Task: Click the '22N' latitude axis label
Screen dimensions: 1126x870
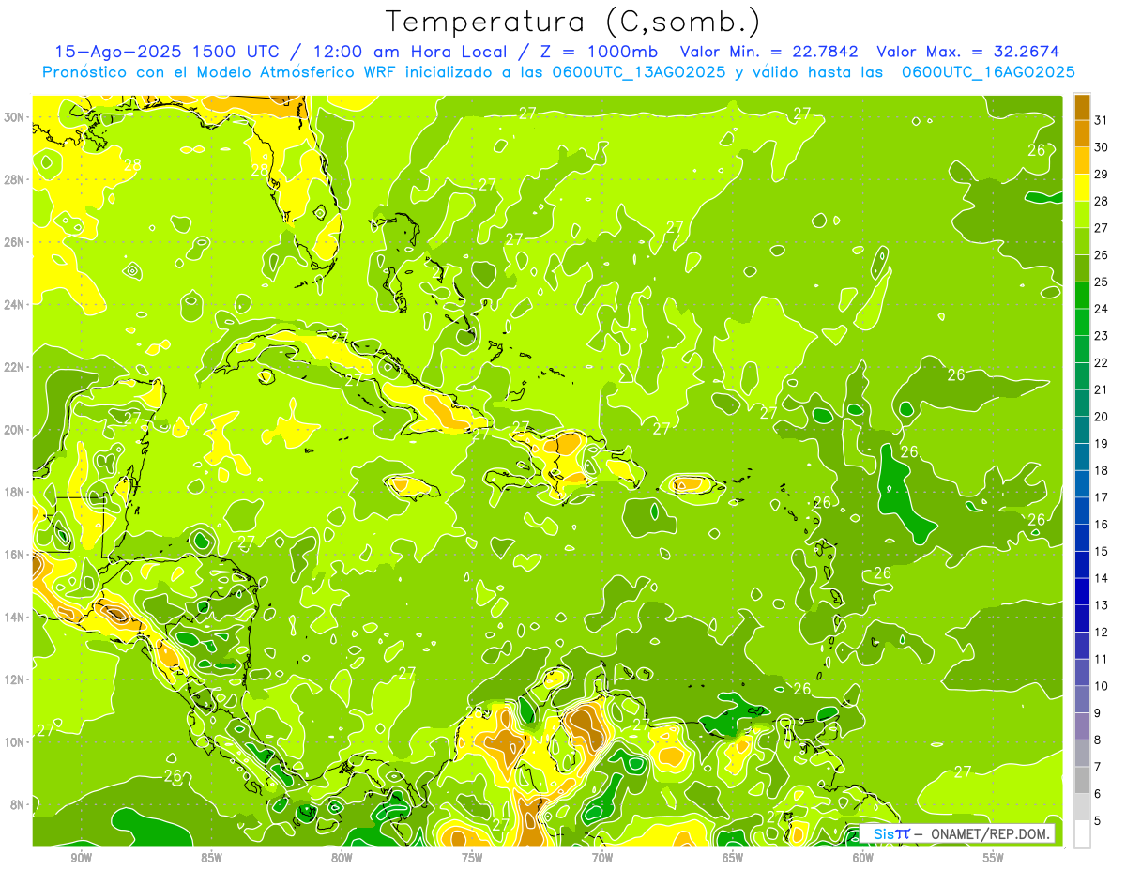Action: [x=16, y=367]
